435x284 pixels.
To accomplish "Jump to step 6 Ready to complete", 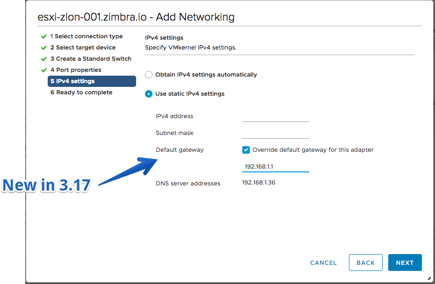I will pos(81,92).
